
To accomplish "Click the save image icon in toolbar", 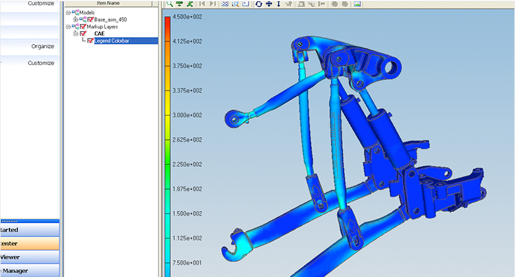I will click(356, 4).
